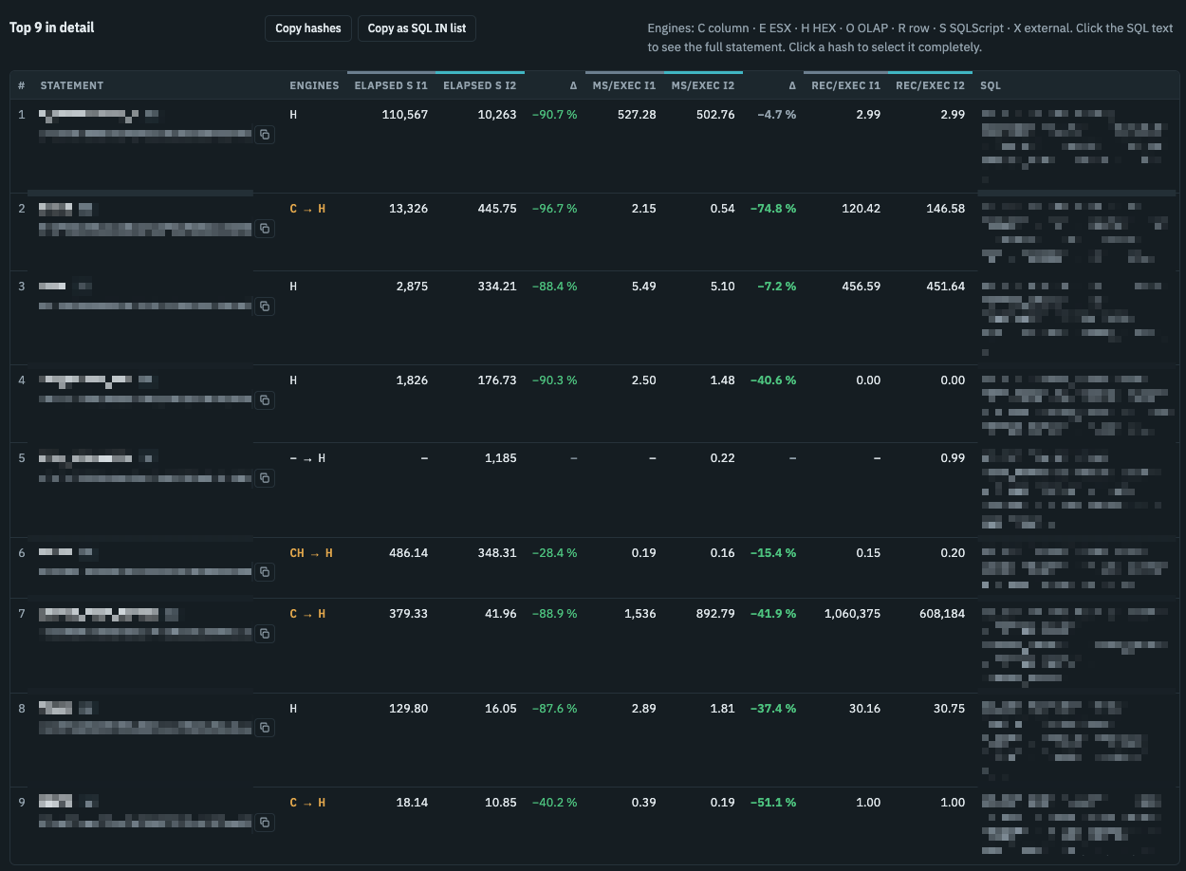Viewport: 1186px width, 871px height.
Task: Select elapsed value 348.31
Action: click(497, 553)
